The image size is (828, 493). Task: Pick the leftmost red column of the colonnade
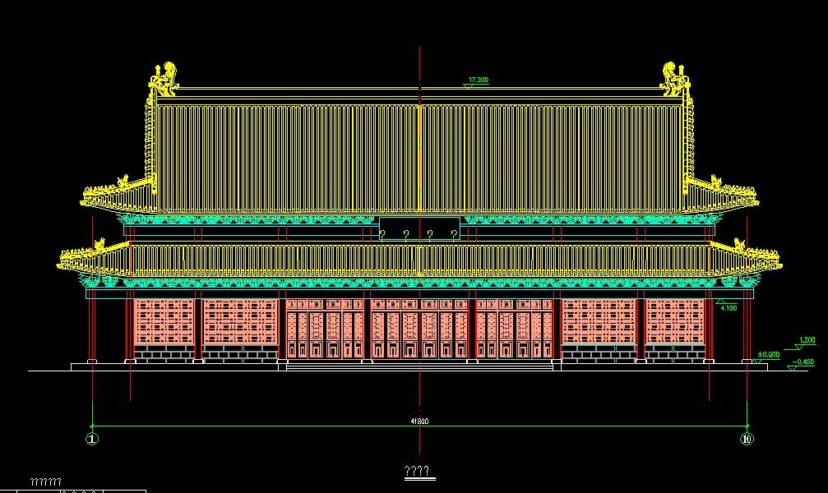pos(93,327)
